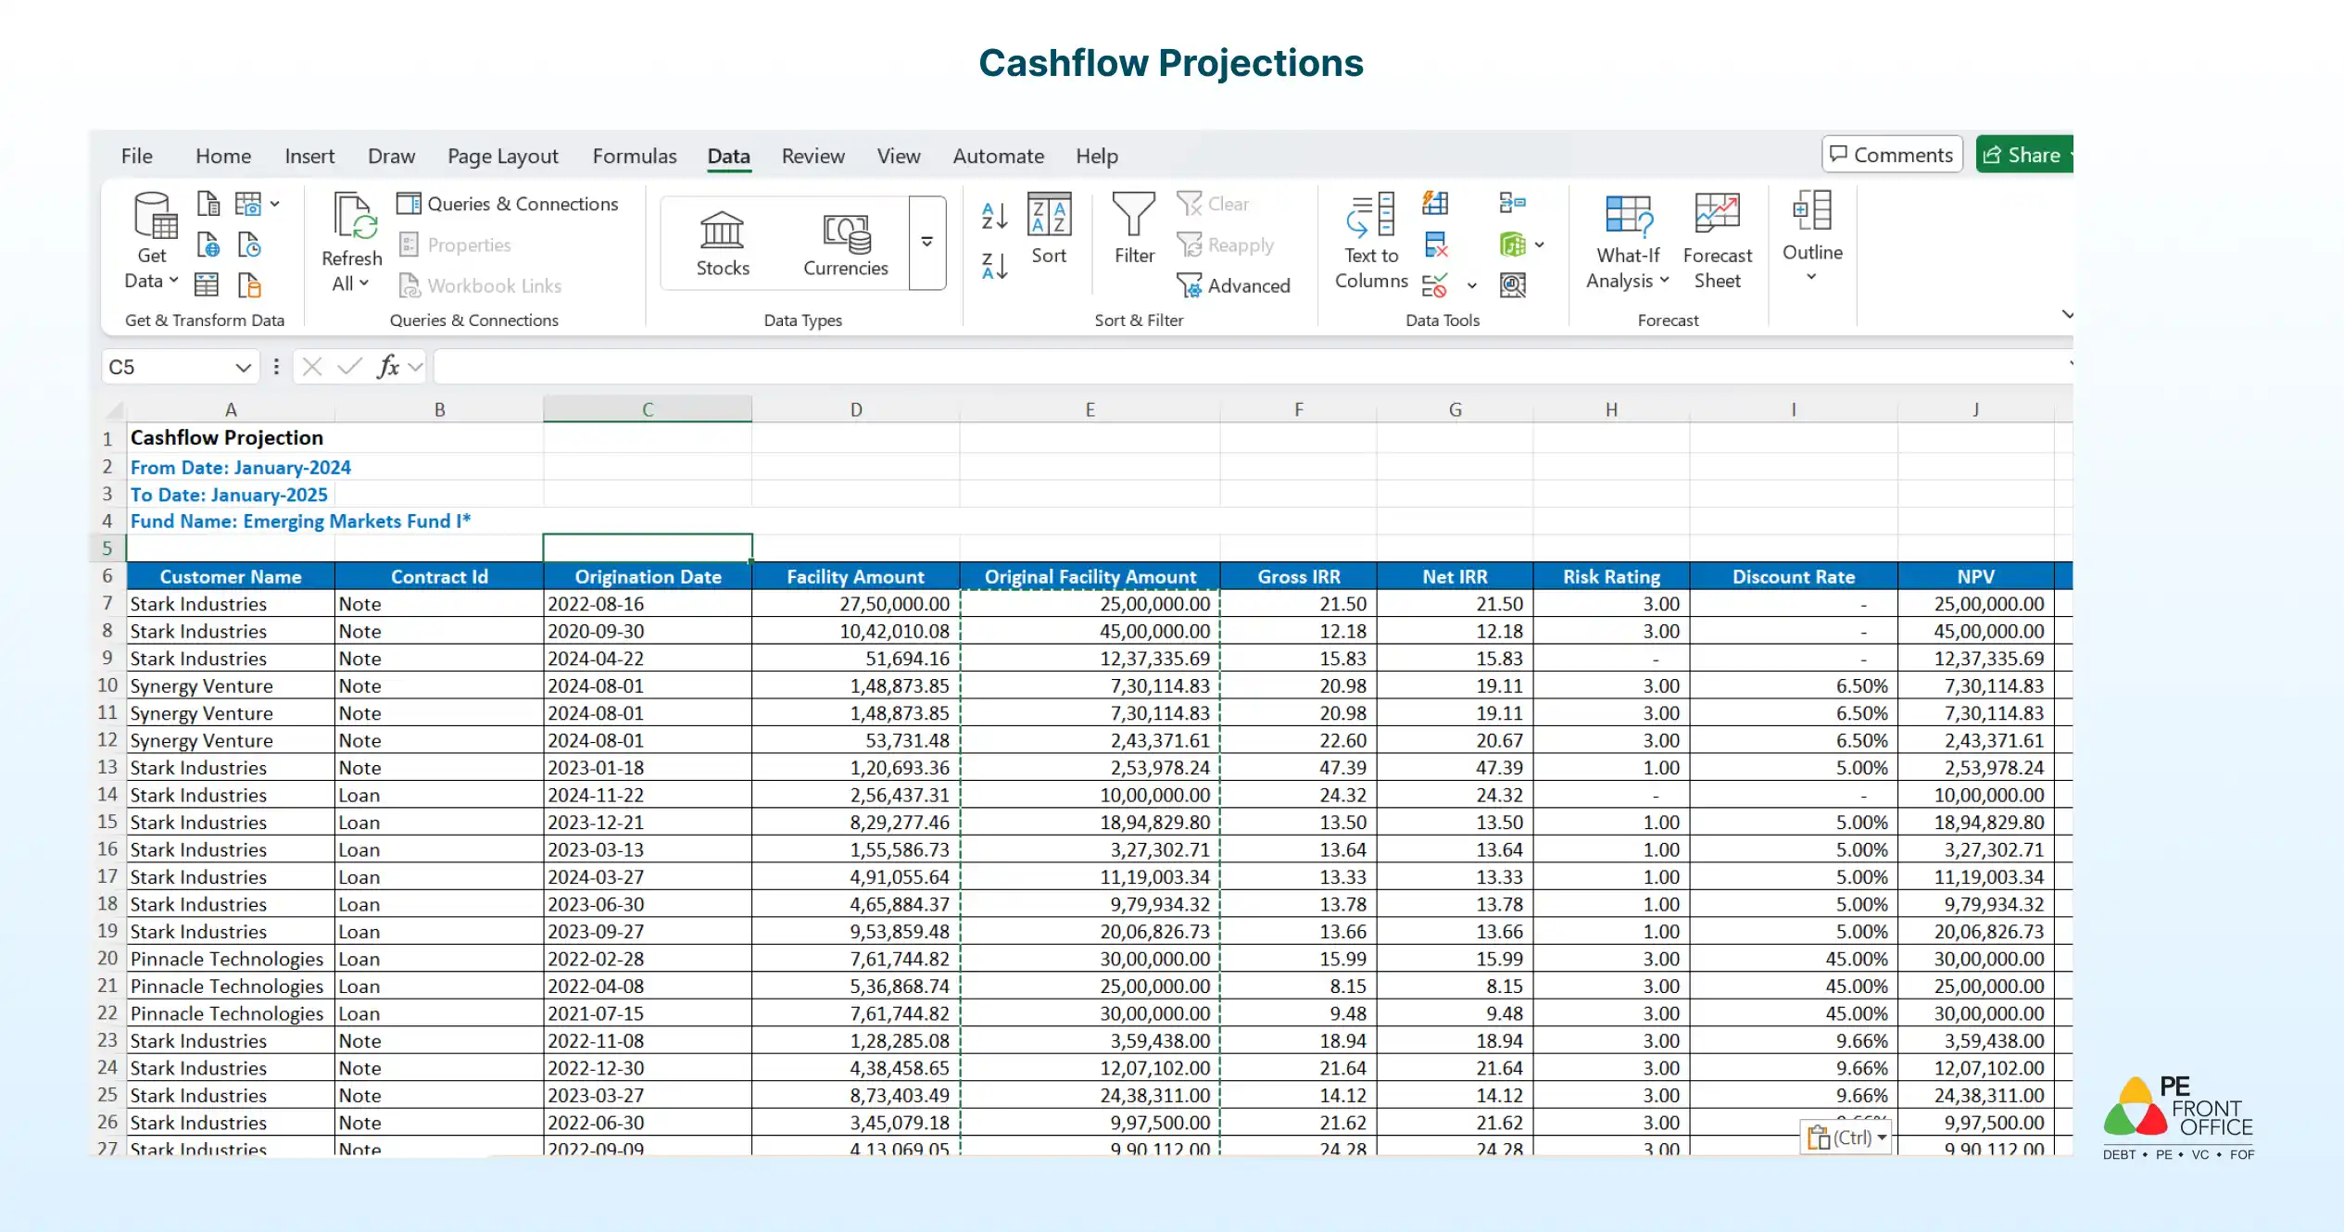The image size is (2344, 1232).
Task: Switch to the Automate tab
Action: tap(998, 156)
